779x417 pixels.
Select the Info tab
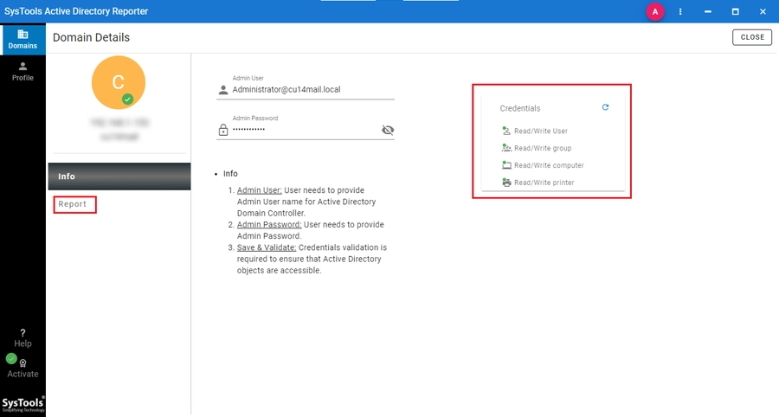[119, 176]
